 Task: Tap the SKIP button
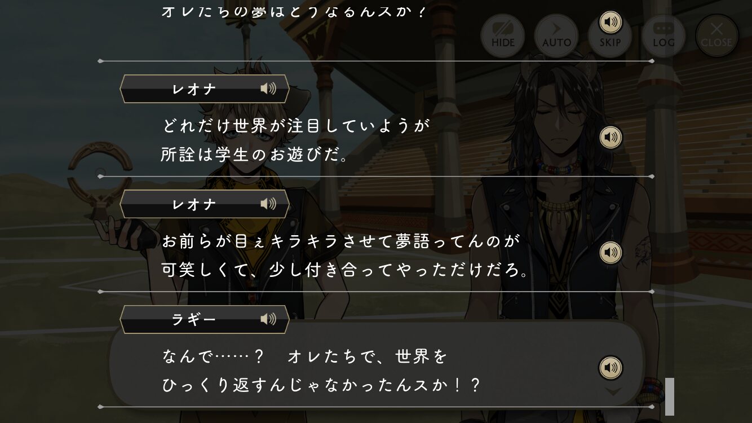pos(610,36)
